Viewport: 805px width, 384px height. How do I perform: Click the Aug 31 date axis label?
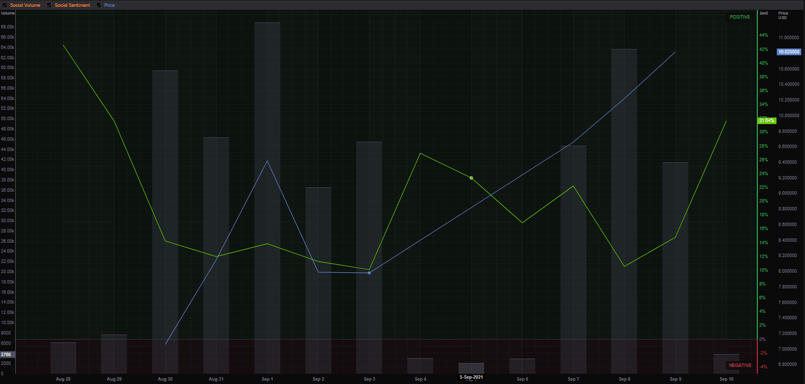216,379
